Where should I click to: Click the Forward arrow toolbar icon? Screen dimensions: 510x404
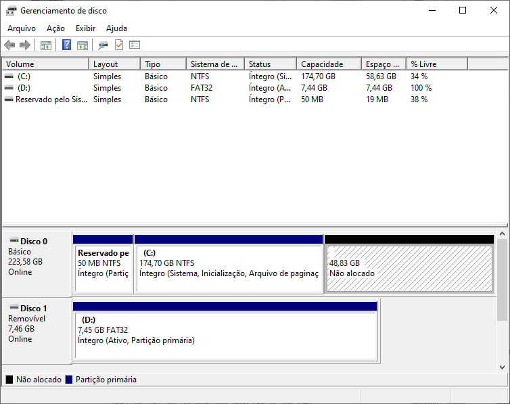(25, 45)
